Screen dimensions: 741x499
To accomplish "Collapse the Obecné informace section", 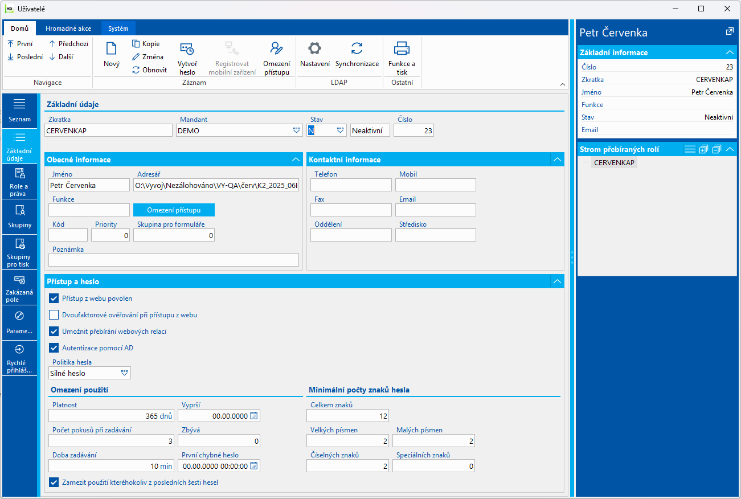I will [x=296, y=159].
